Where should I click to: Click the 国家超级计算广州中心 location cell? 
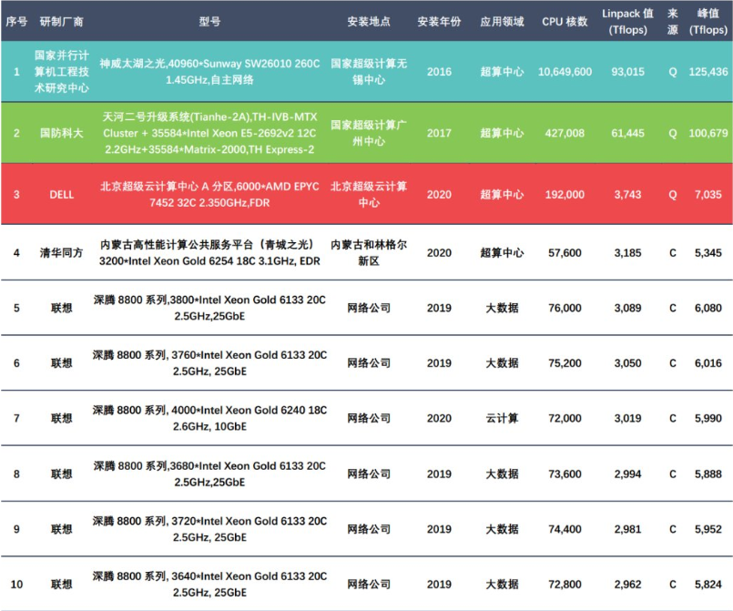click(x=369, y=133)
